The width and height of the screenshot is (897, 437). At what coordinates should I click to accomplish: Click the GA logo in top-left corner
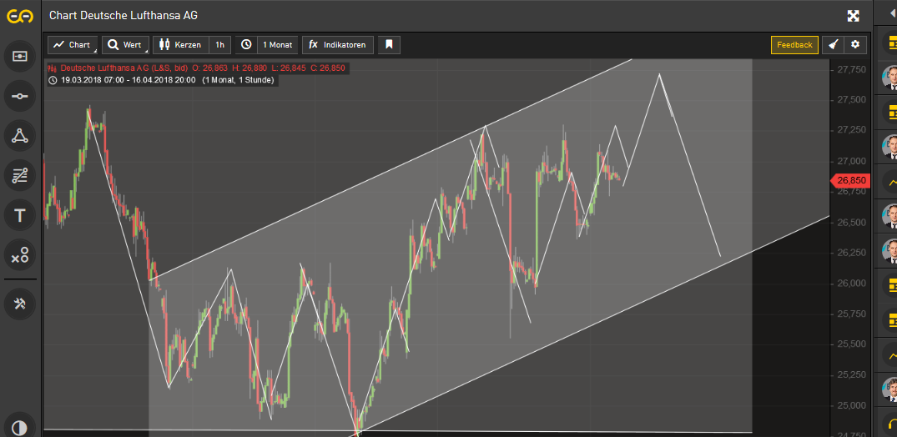coord(20,16)
